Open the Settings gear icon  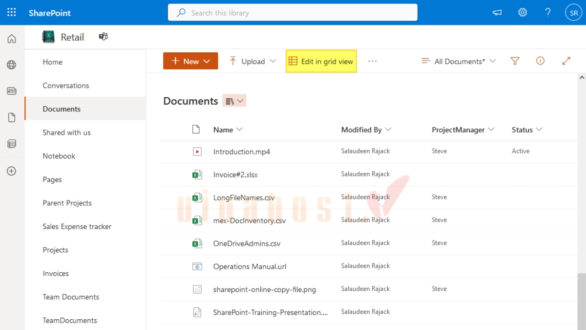point(523,13)
